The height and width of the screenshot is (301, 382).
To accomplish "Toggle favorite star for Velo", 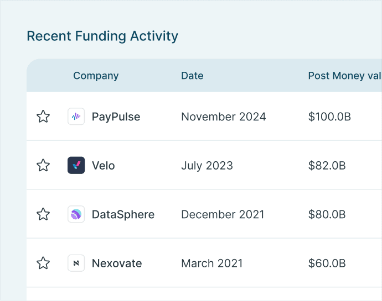I will click(x=43, y=165).
